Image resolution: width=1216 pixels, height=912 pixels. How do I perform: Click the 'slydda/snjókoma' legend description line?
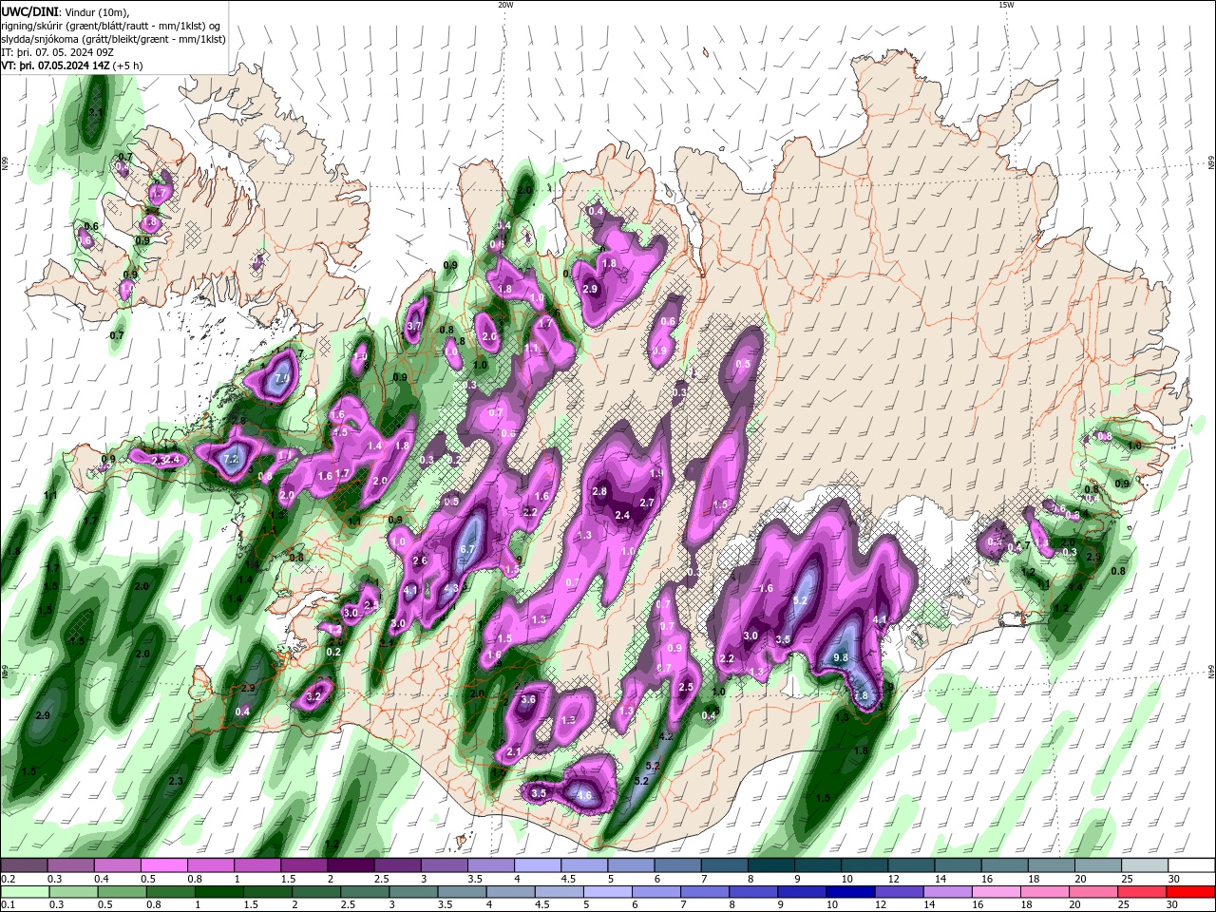[113, 39]
